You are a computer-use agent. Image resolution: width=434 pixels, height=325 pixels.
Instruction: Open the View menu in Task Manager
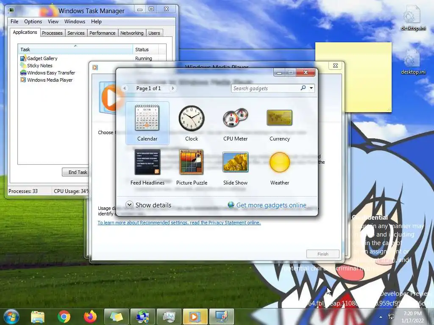(53, 22)
